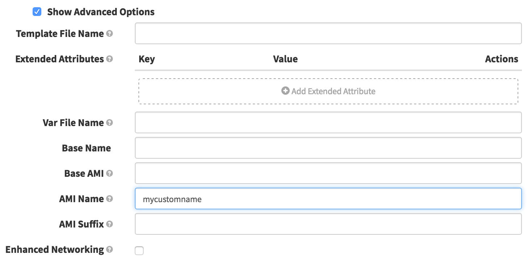This screenshot has width=527, height=263.
Task: Click into the Var File Name field
Action: pyautogui.click(x=328, y=123)
